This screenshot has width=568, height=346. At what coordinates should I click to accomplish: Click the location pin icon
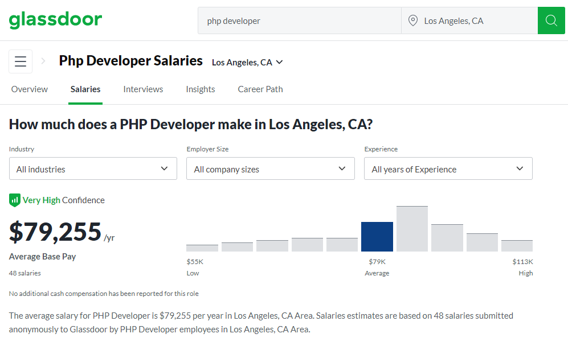coord(412,20)
